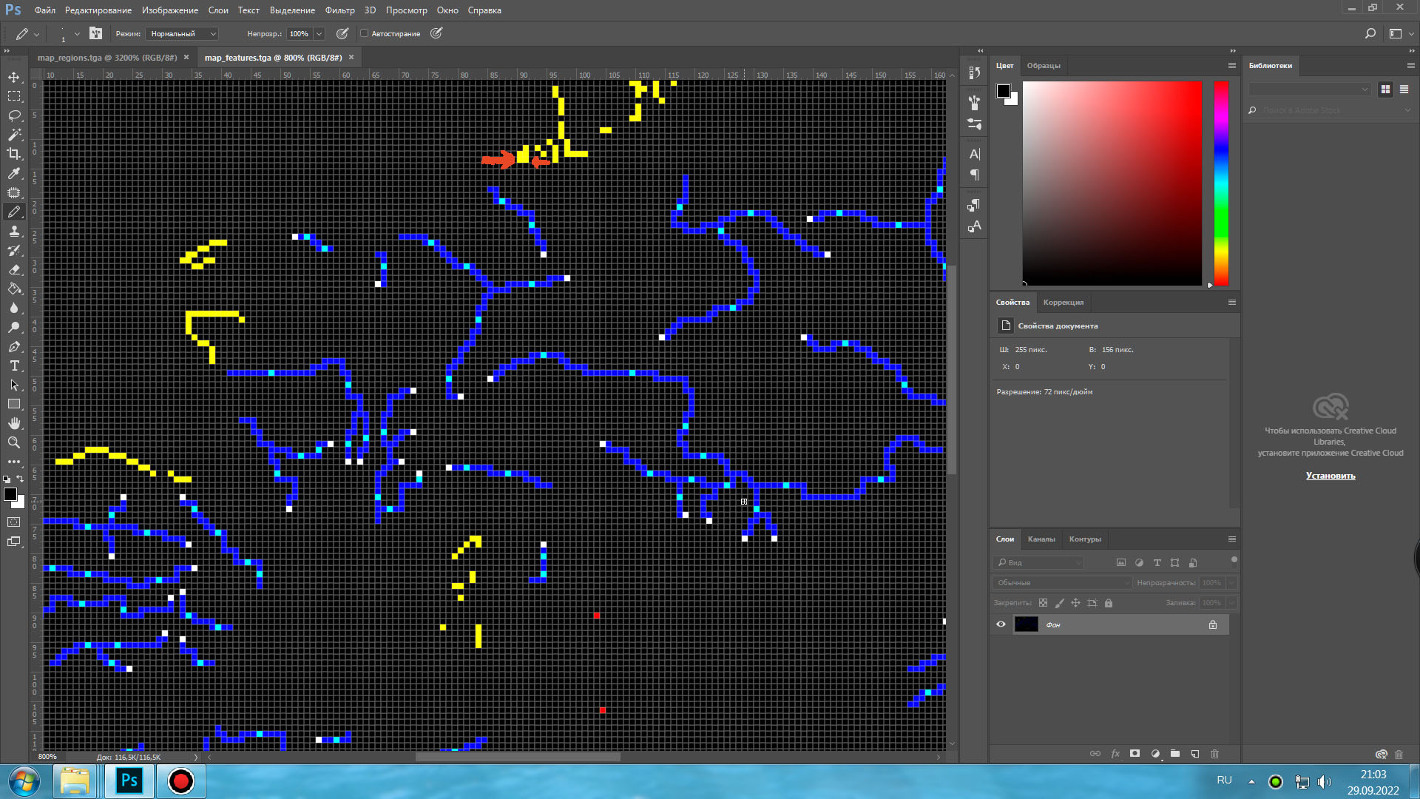The width and height of the screenshot is (1420, 799).
Task: Select the Lasso tool
Action: coord(14,115)
